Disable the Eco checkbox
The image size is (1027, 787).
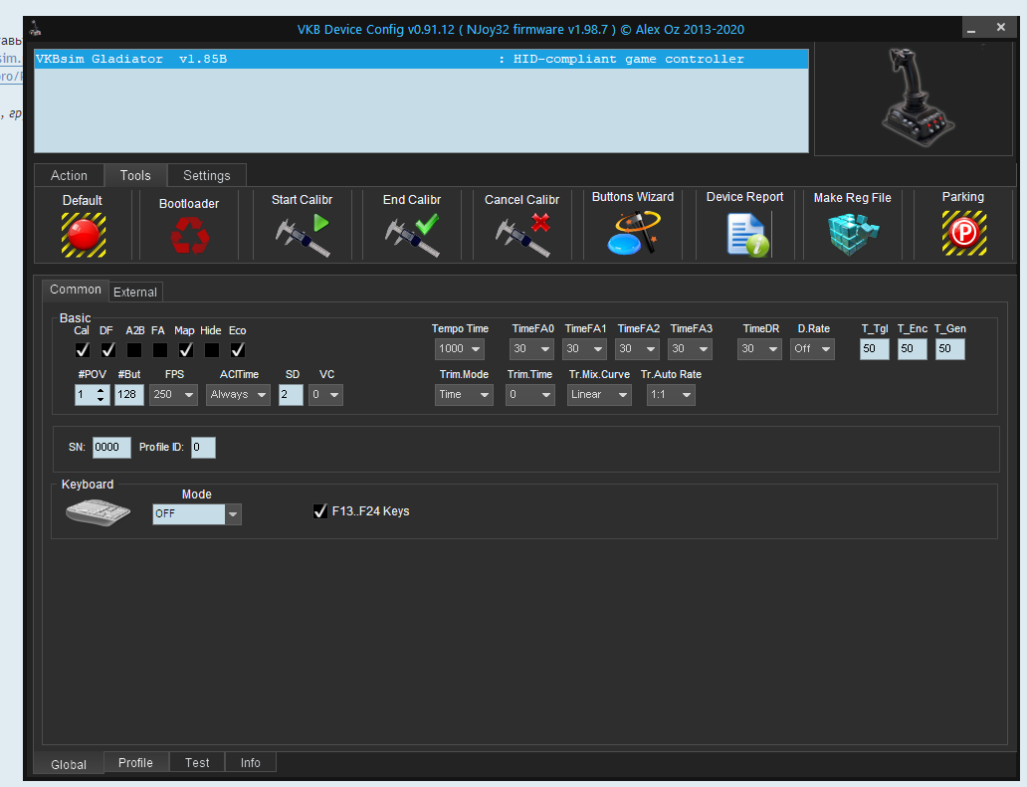click(x=238, y=350)
